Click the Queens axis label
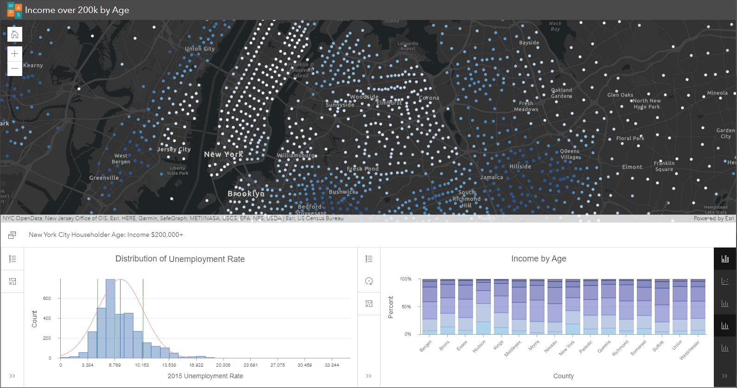This screenshot has width=737, height=388. pos(604,347)
